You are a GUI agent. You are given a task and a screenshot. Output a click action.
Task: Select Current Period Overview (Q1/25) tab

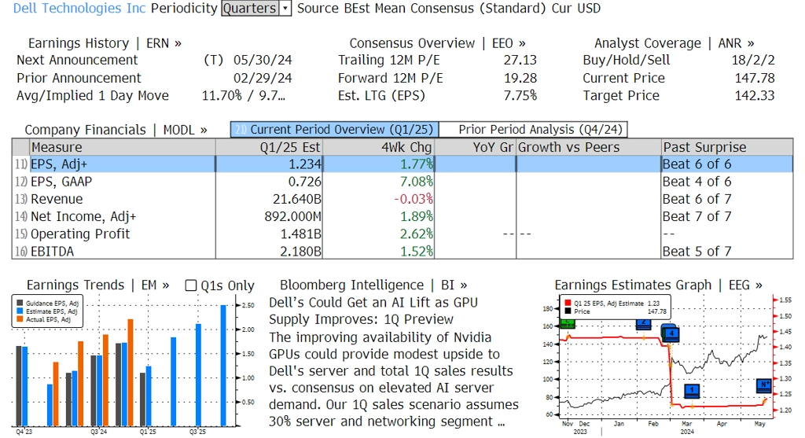(x=335, y=130)
